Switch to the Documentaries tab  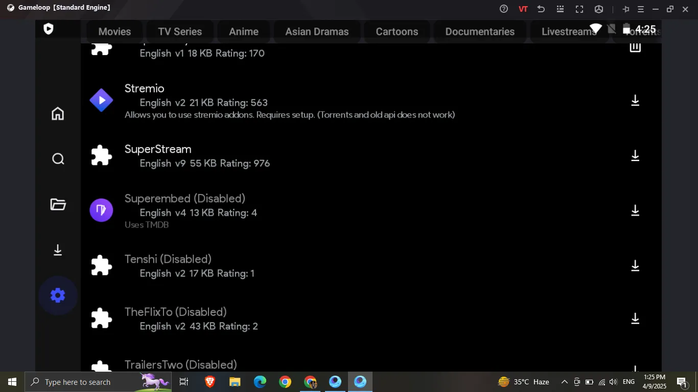[480, 32]
